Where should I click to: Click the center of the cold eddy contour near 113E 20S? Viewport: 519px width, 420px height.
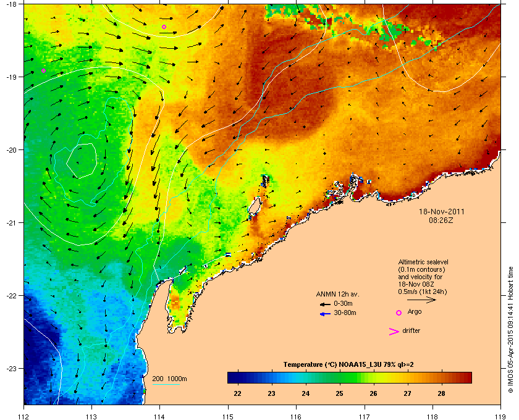click(x=82, y=161)
